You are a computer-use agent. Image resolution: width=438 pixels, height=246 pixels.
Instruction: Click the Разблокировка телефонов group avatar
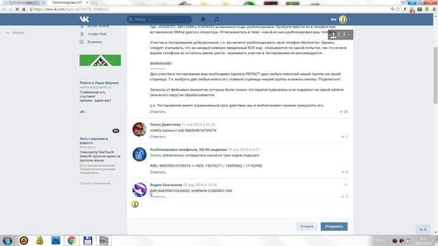point(140,154)
